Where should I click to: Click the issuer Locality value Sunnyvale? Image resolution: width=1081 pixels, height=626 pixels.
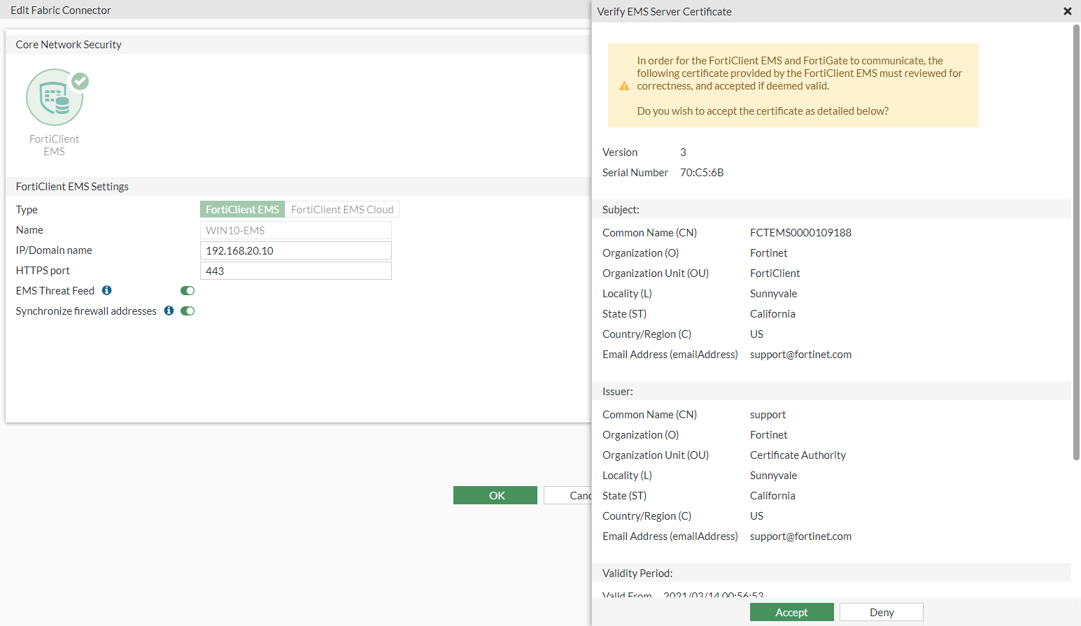pyautogui.click(x=773, y=476)
